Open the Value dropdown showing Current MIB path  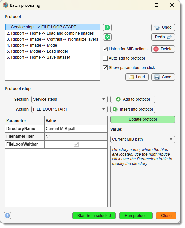[x=143, y=139]
